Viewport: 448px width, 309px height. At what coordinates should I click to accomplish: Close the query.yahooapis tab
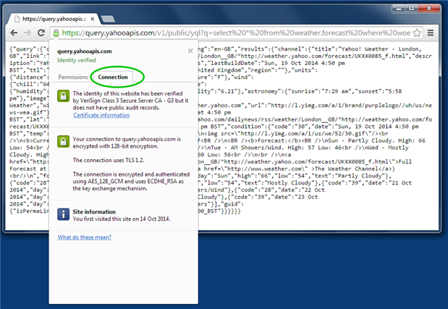coord(93,19)
